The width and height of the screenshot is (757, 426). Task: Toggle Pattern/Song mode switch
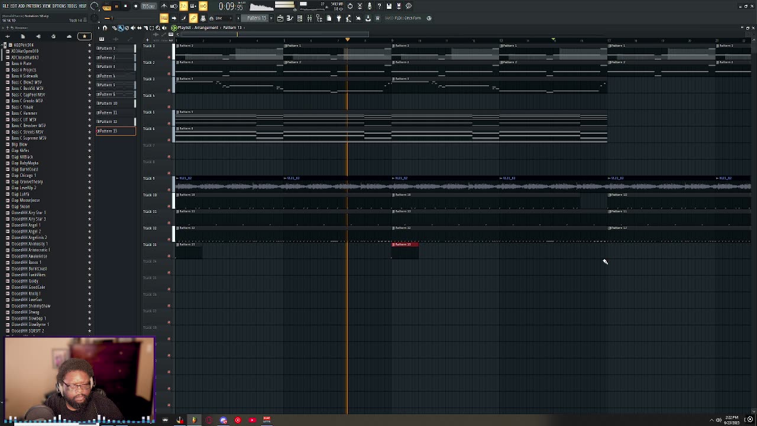point(106,7)
